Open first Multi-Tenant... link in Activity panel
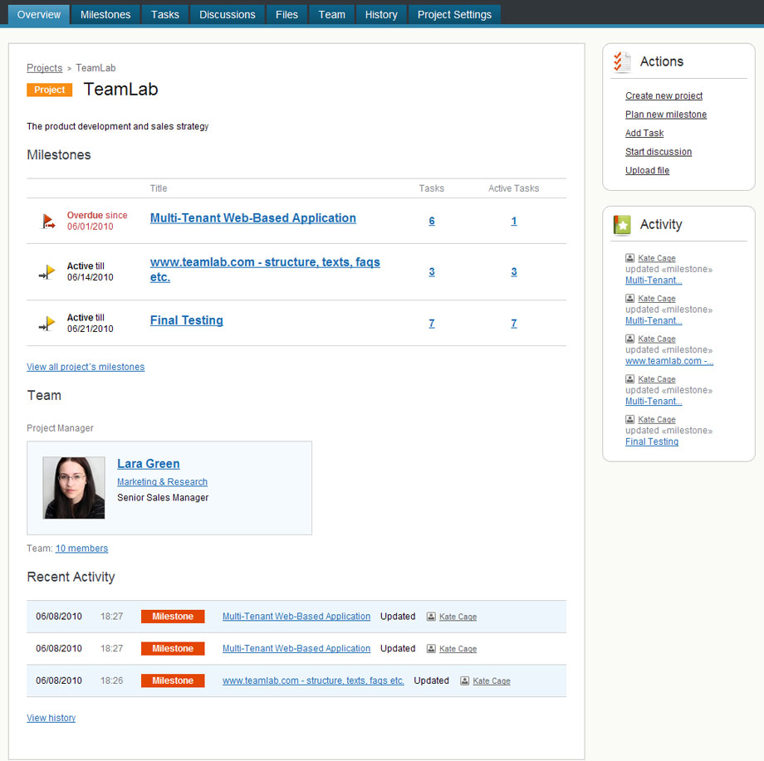The width and height of the screenshot is (764, 761). (654, 280)
